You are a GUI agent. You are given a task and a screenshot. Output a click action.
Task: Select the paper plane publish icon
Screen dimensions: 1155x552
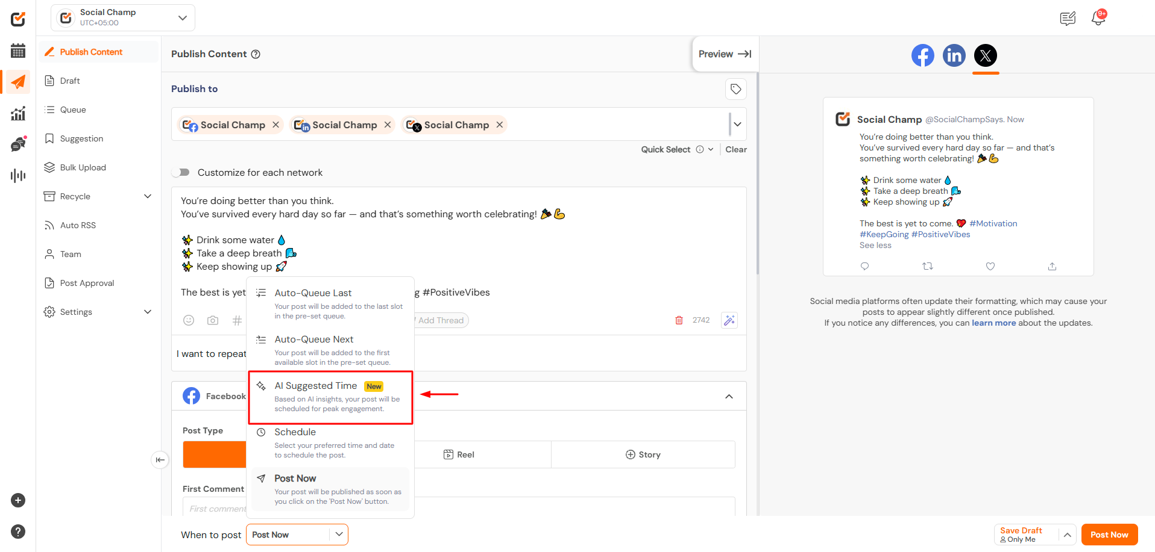click(x=18, y=82)
